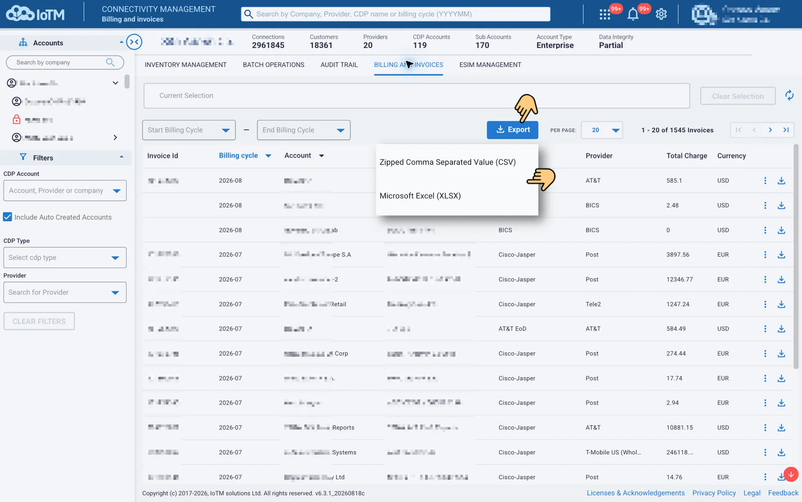Download the invoice with total charge 585.1
Screen dimensions: 802x502
point(781,180)
